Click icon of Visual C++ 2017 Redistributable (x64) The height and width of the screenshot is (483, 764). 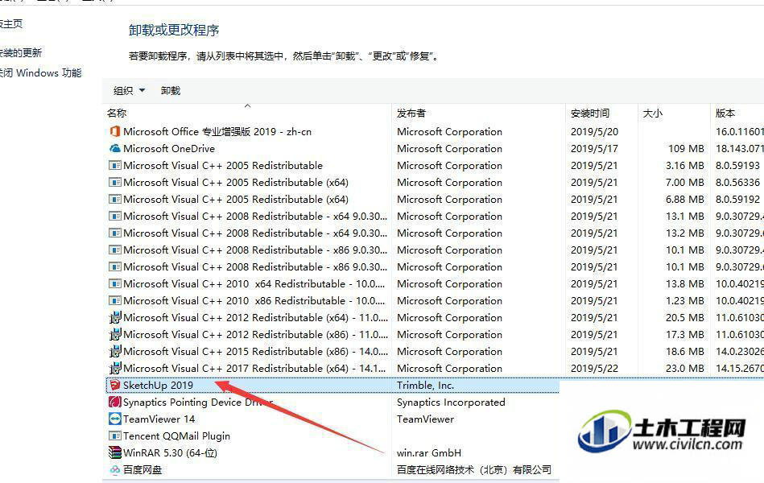[x=114, y=369]
